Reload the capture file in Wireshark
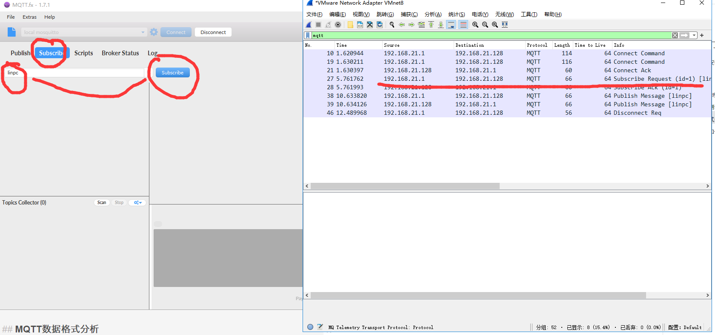715x335 pixels. point(380,25)
